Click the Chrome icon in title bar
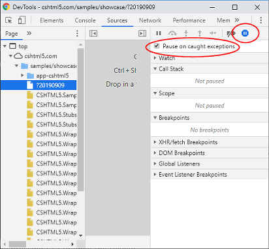The height and width of the screenshot is (249, 269). point(7,7)
